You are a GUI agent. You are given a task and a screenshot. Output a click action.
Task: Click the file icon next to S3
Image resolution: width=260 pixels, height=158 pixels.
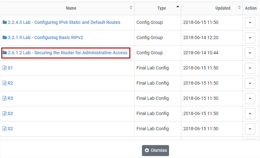click(x=5, y=113)
